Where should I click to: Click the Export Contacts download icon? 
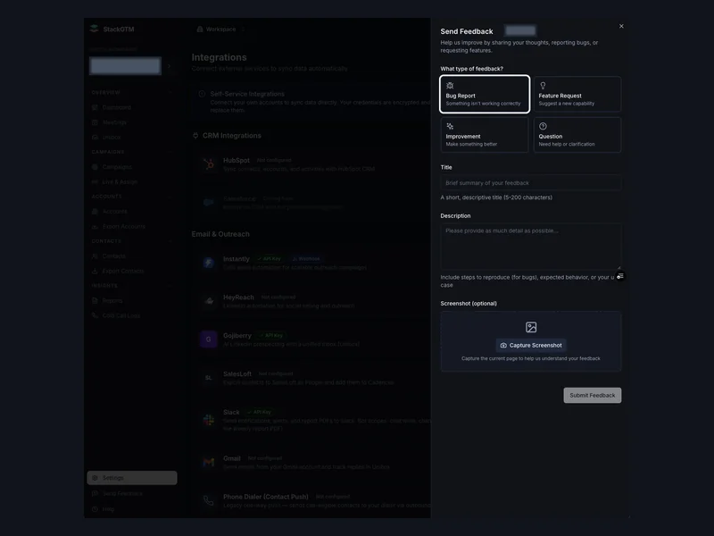[95, 271]
